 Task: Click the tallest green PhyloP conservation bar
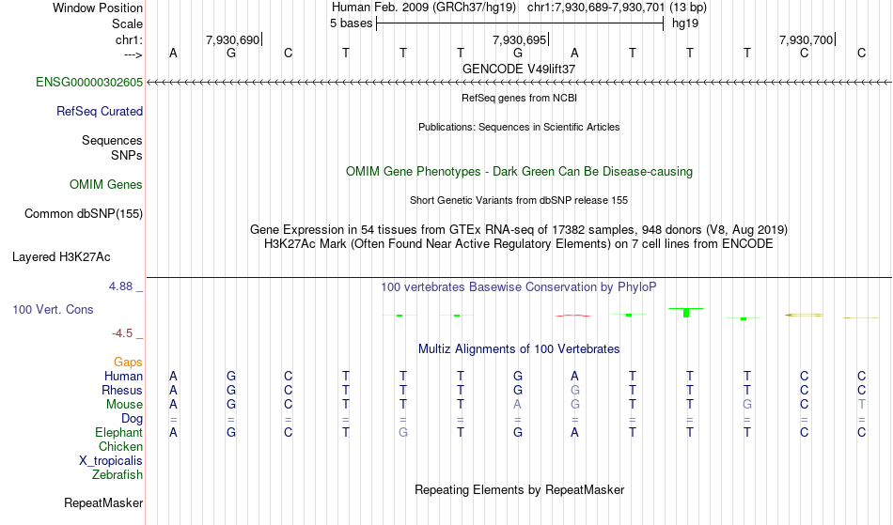click(686, 312)
